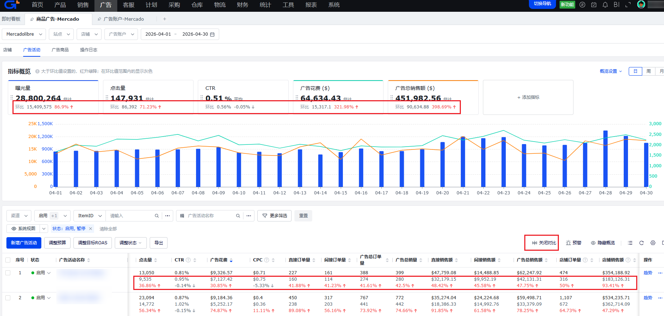This screenshot has height=316, width=664.
Task: Check the select-all checkbox in table header
Action: [x=8, y=260]
